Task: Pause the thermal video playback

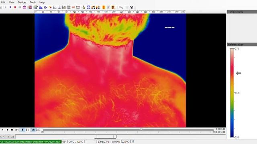Action: coord(27,130)
